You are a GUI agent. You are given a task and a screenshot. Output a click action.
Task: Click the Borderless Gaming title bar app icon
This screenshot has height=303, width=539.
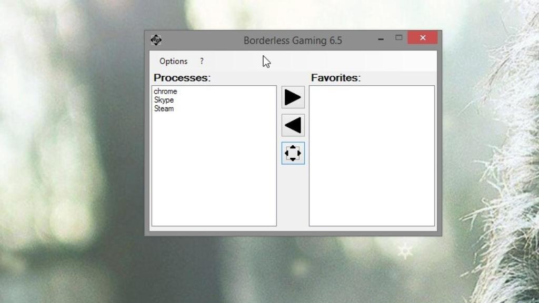point(156,40)
